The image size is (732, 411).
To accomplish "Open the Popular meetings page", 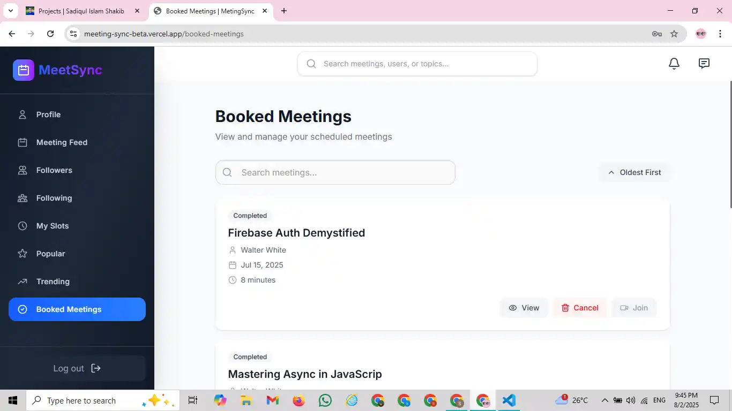I will (77, 254).
